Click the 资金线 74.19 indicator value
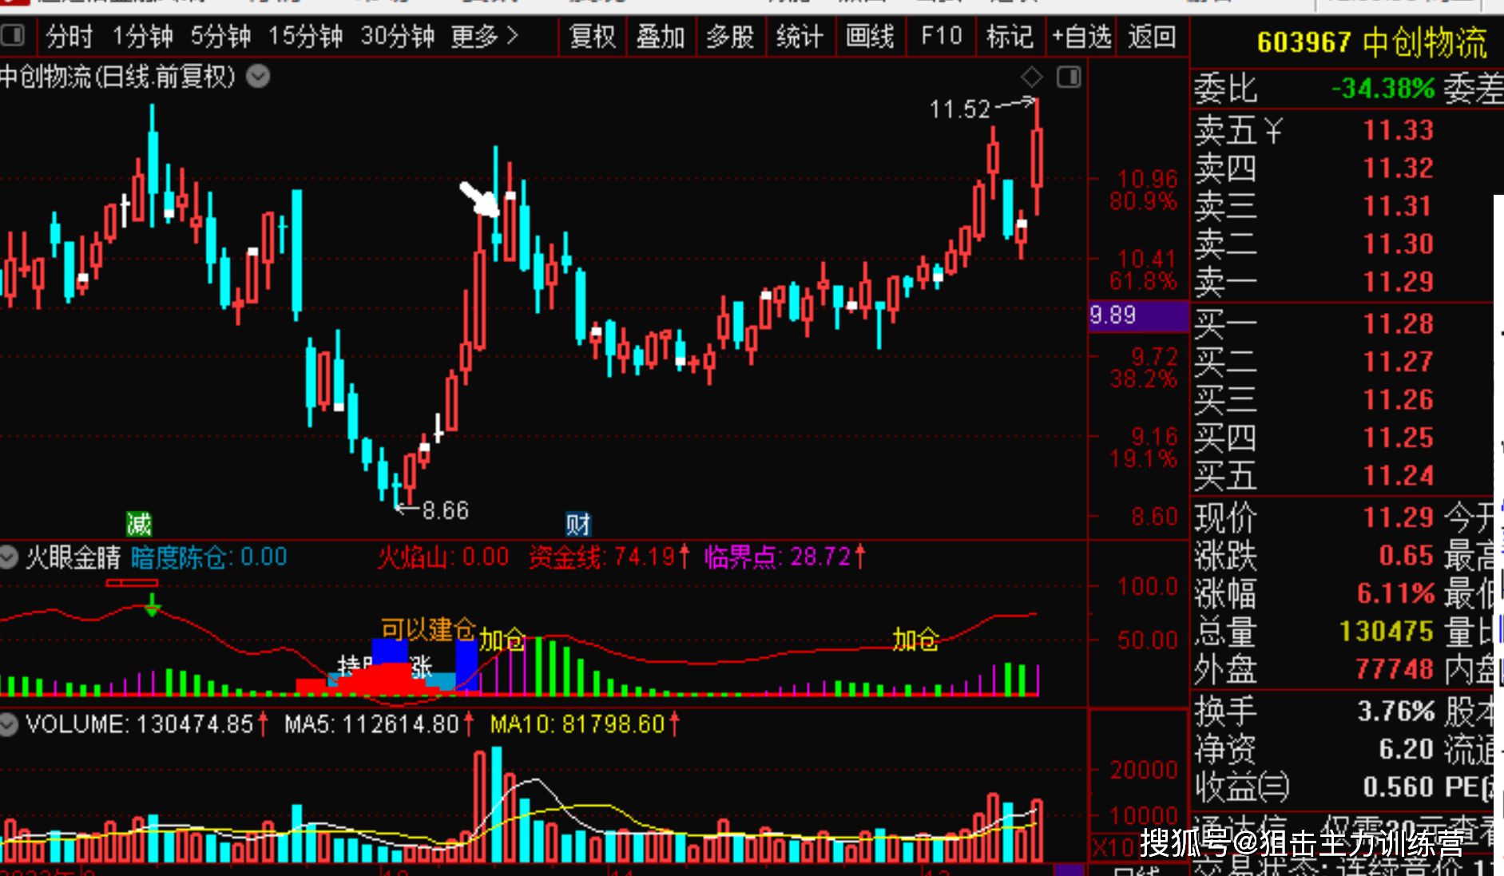Image resolution: width=1504 pixels, height=876 pixels. (x=609, y=557)
